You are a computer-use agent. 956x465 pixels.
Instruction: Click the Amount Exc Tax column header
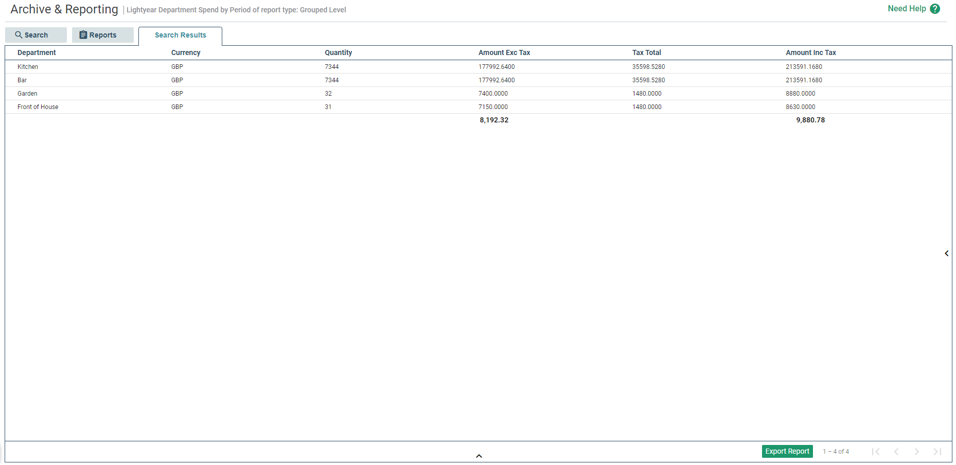coord(504,52)
